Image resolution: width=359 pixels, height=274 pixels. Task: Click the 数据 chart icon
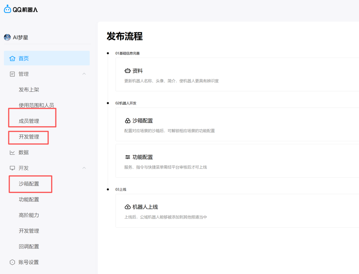12,153
